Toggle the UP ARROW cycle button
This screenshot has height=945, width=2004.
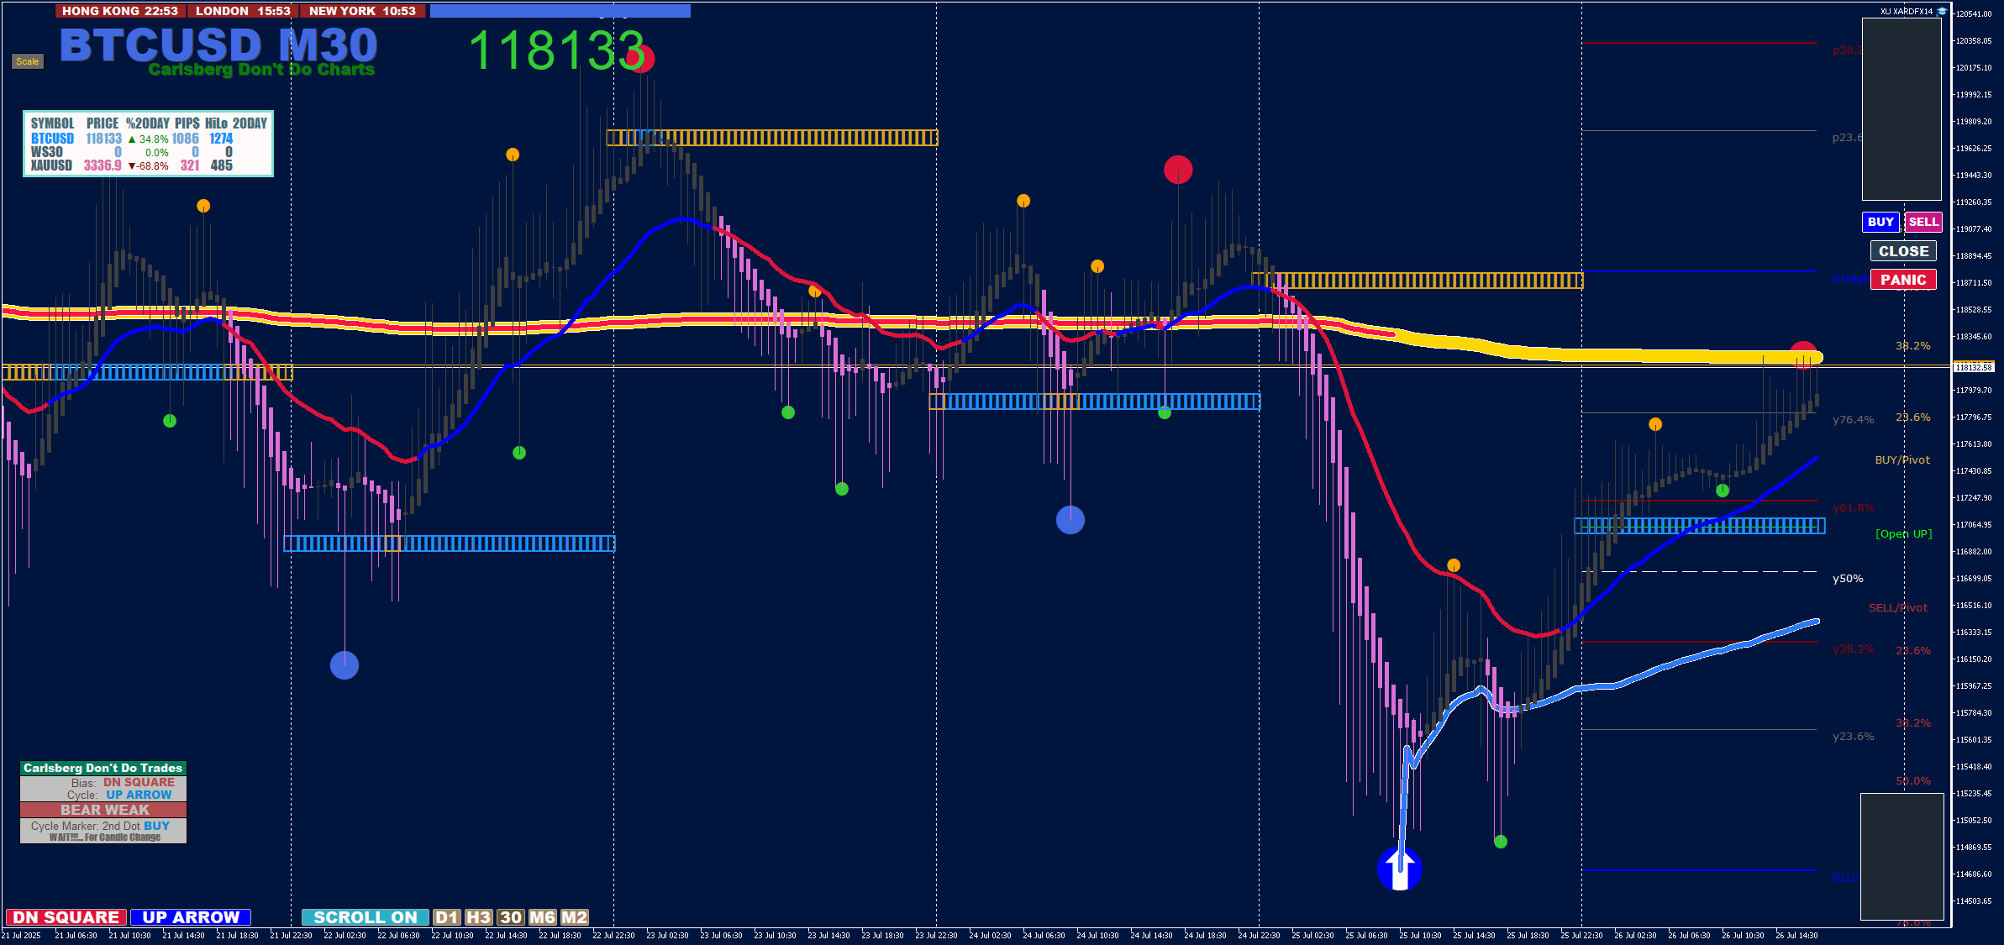point(191,917)
